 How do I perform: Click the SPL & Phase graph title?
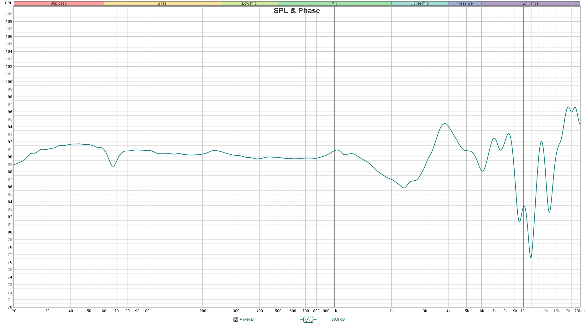tap(297, 11)
